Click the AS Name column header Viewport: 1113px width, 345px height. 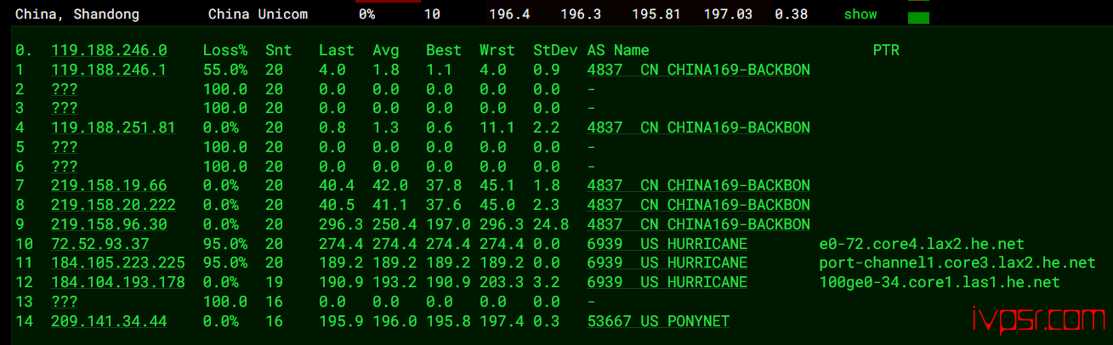click(x=618, y=51)
